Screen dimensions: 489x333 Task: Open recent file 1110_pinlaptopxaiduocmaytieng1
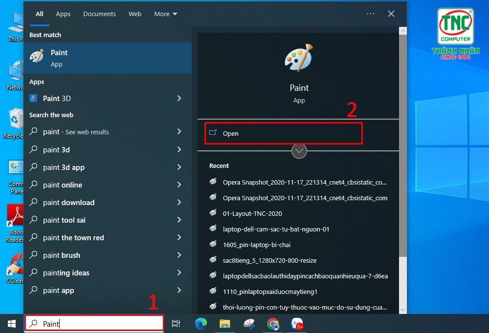270,292
